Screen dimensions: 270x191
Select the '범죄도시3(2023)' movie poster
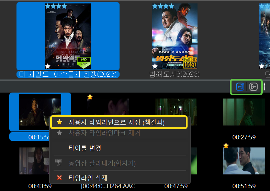coord(175,36)
